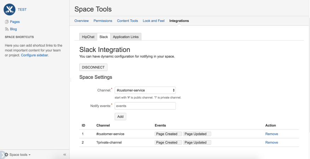Switch to the Look and Feel tab
The width and height of the screenshot is (310, 159).
click(154, 21)
